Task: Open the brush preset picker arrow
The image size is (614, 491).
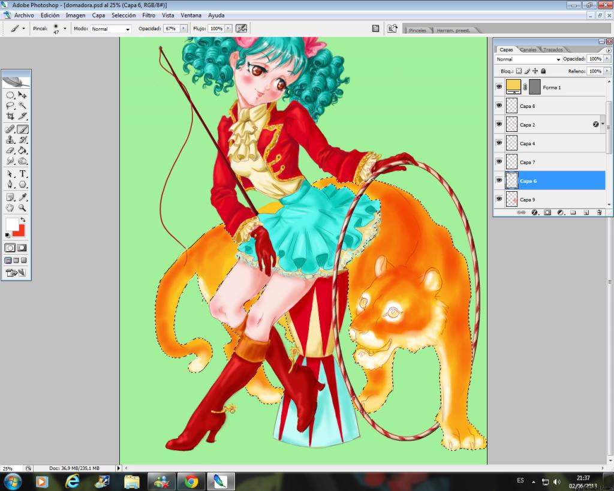Action: [65, 29]
